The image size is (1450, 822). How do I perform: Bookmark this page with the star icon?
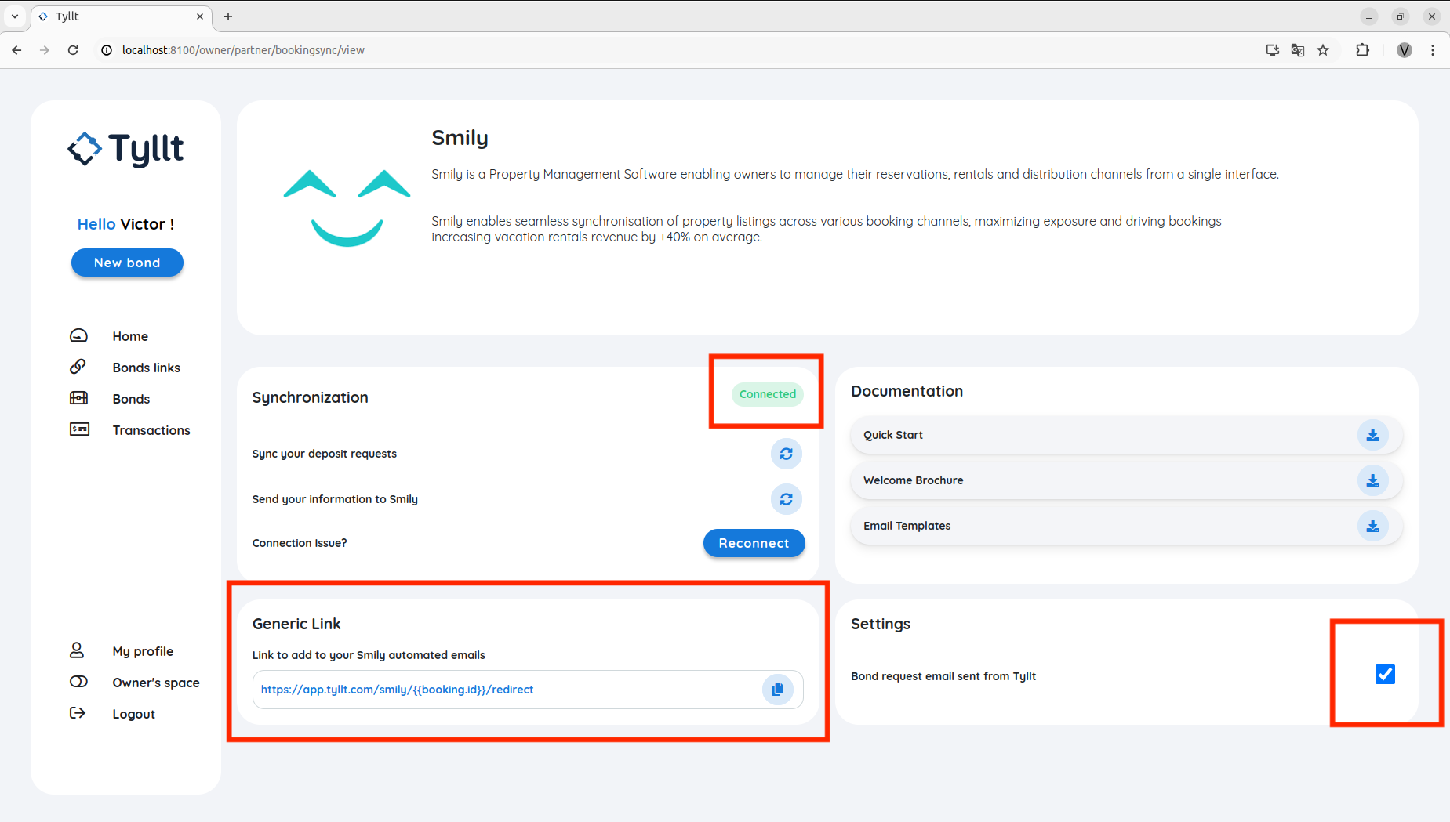(1323, 50)
